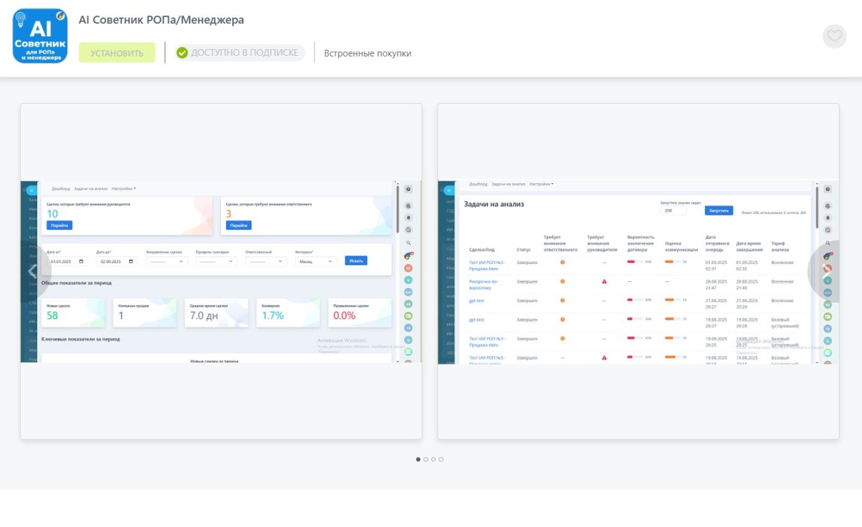
Task: Click warning triangle in 'Рассрочка по-взрослому' row
Action: click(604, 281)
